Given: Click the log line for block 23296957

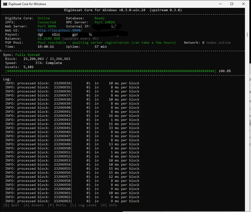Looking at the screenshot, I should point(72,177).
